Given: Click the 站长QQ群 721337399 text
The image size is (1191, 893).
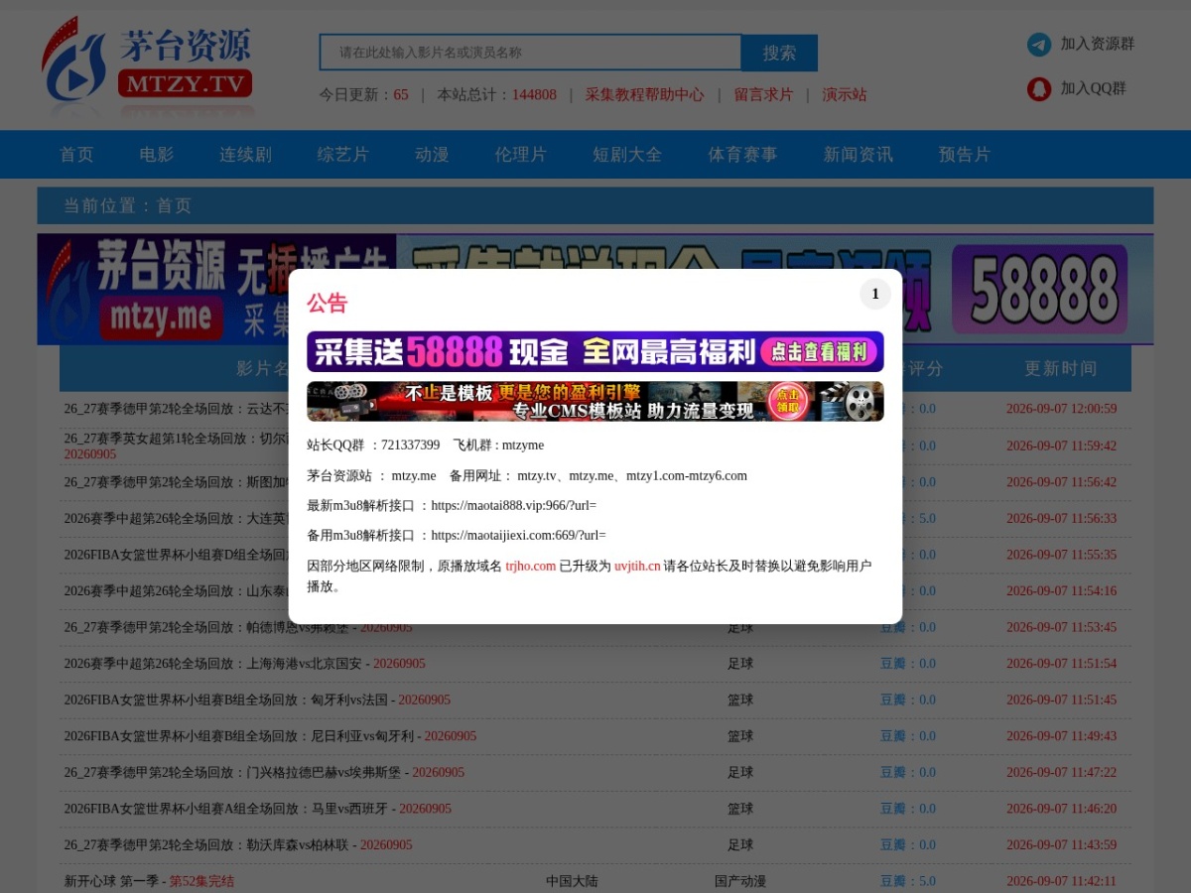Looking at the screenshot, I should (373, 445).
